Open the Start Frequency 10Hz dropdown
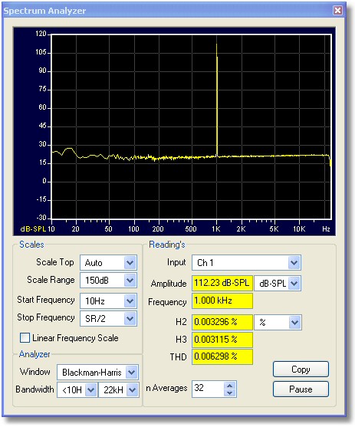This screenshot has width=355, height=427. (108, 301)
